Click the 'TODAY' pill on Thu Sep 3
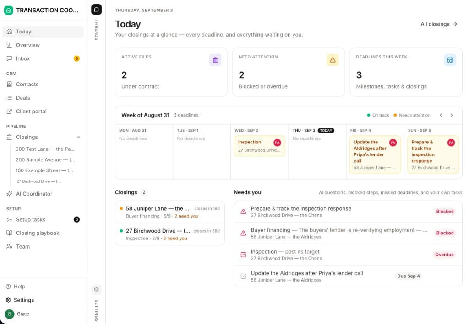The image size is (469, 324). tap(326, 130)
